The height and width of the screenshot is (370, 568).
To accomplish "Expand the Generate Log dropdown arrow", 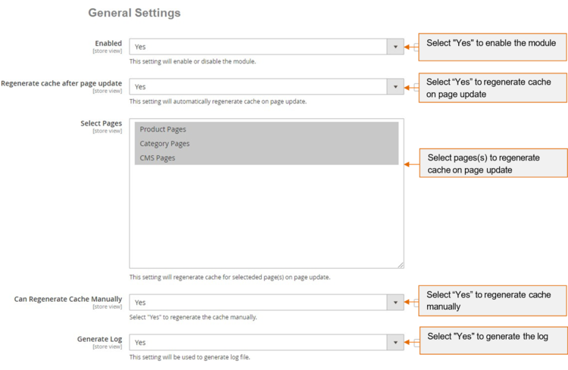I will tap(395, 343).
